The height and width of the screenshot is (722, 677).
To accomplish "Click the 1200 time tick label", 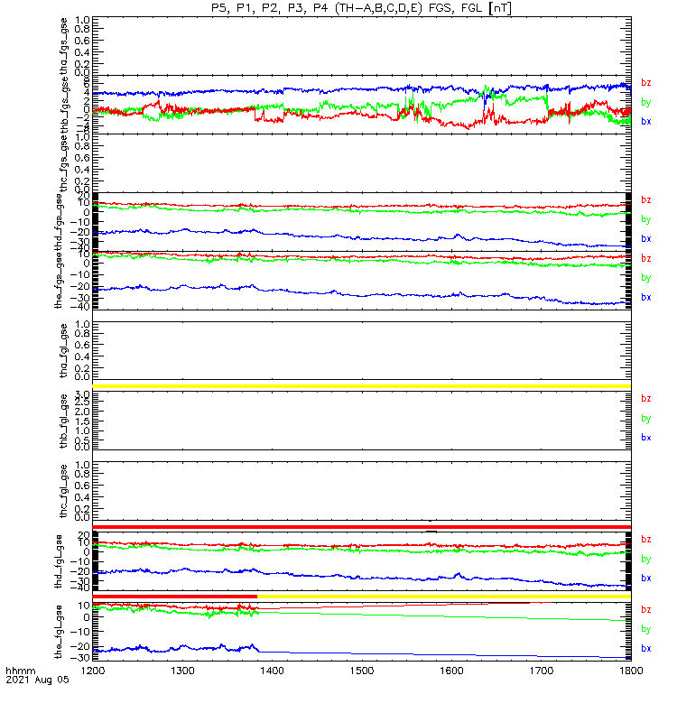I will [x=93, y=671].
